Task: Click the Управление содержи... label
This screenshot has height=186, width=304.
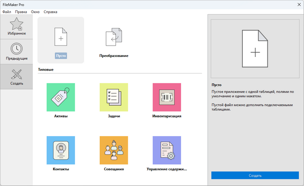Action: point(167,169)
